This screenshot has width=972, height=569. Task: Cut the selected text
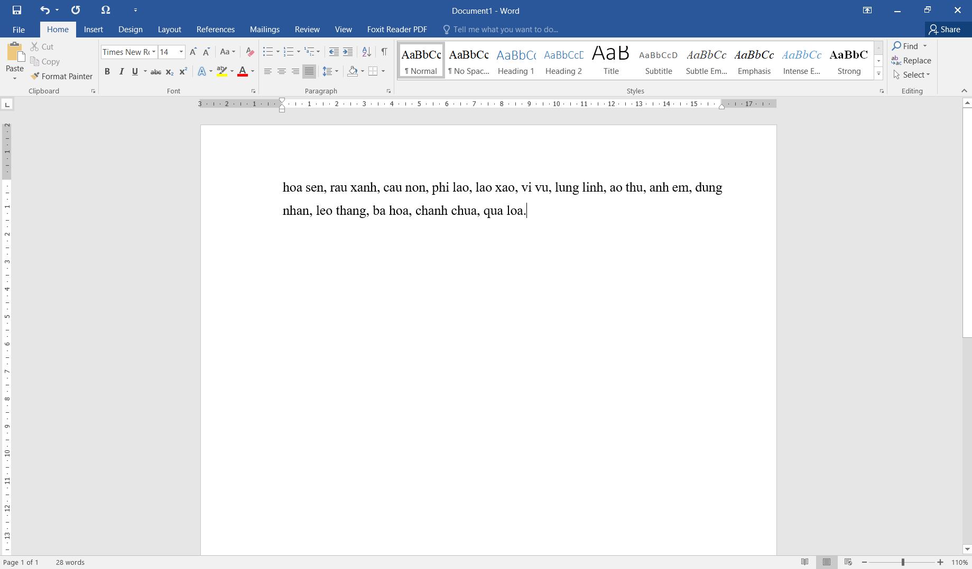pyautogui.click(x=42, y=47)
